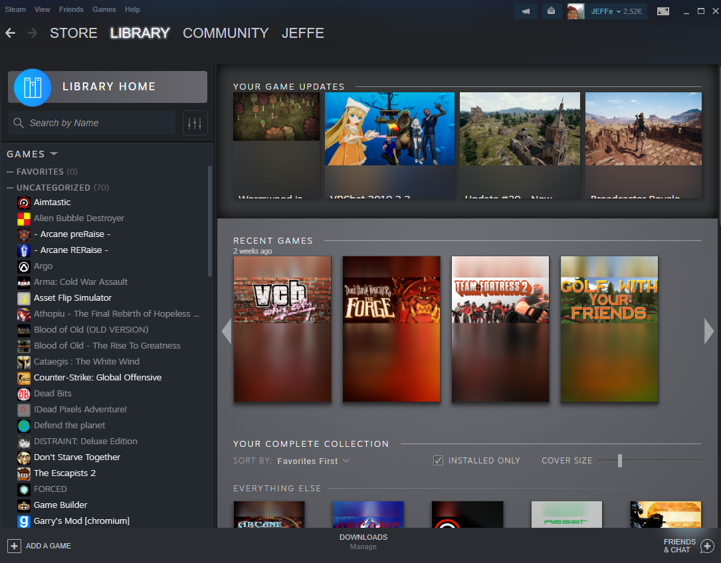Open the Friends menu
The height and width of the screenshot is (563, 721).
click(x=71, y=9)
